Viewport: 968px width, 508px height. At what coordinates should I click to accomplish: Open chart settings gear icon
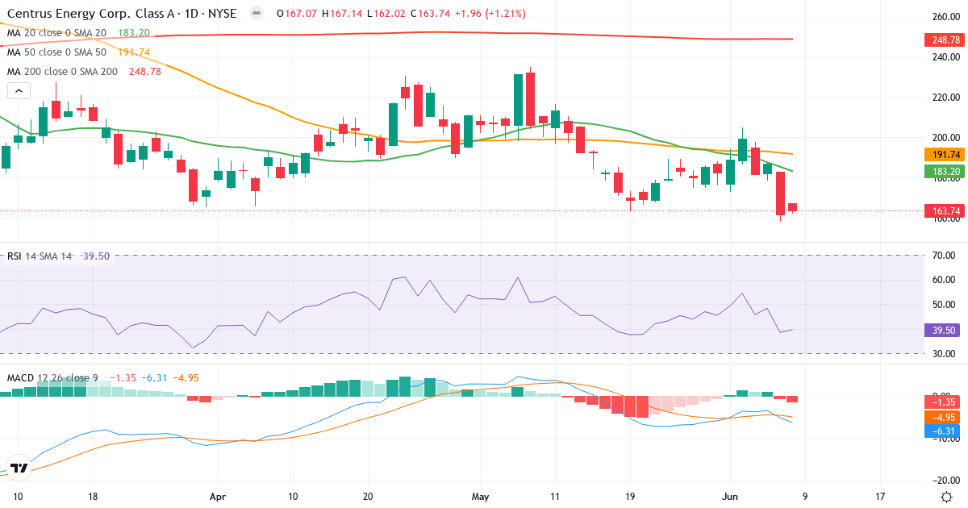(x=945, y=497)
